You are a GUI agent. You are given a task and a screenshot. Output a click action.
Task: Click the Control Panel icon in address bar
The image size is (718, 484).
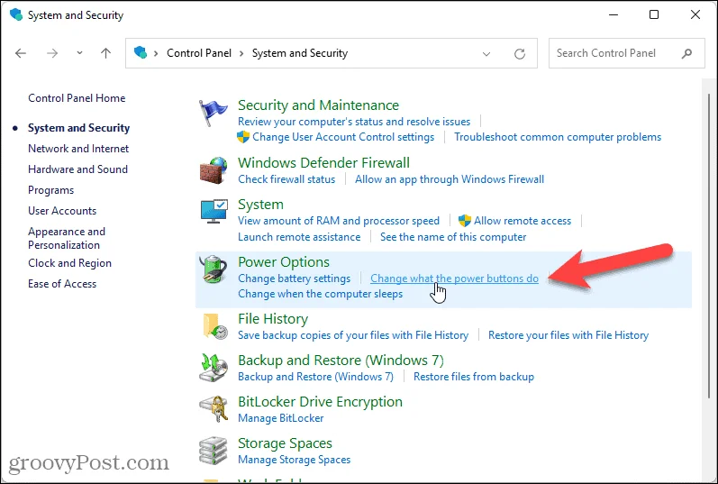click(x=141, y=52)
